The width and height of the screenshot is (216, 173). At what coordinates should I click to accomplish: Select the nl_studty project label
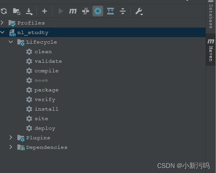pos(33,33)
